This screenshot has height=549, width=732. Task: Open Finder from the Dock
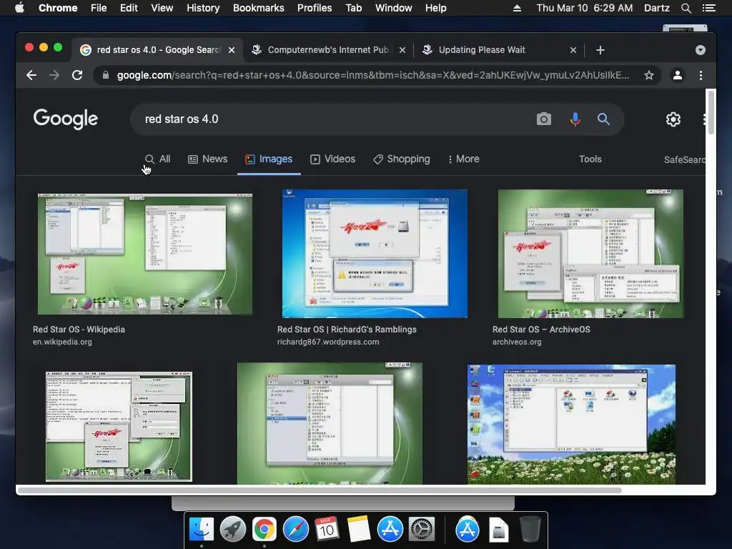[x=202, y=529]
